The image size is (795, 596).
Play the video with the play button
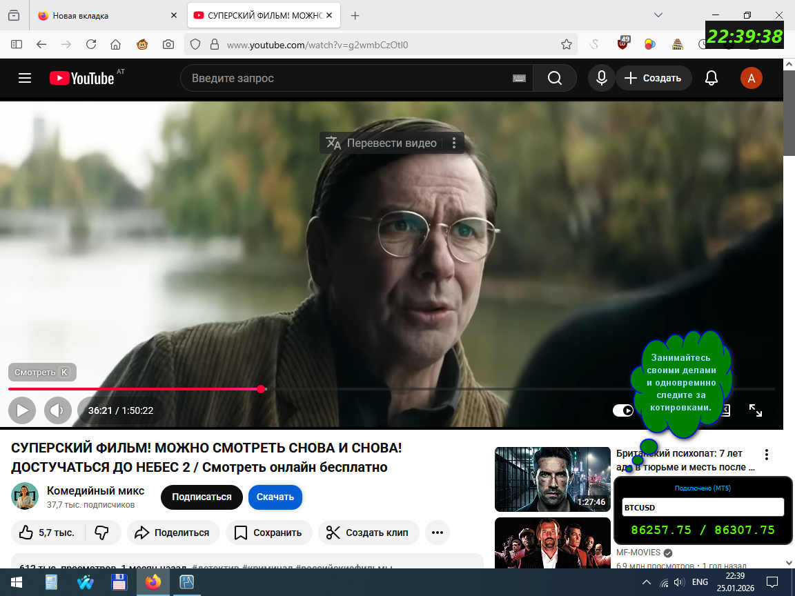tap(22, 410)
